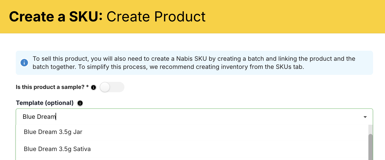Click the bold 'Create a SKU:' heading
The height and width of the screenshot is (160, 385).
pyautogui.click(x=56, y=17)
